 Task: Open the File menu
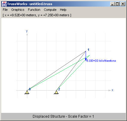coord(5,10)
